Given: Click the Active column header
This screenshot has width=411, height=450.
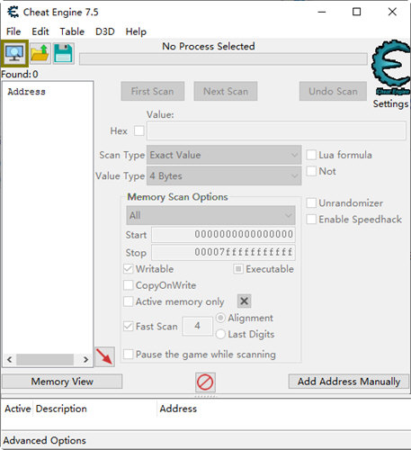Looking at the screenshot, I should (x=18, y=409).
